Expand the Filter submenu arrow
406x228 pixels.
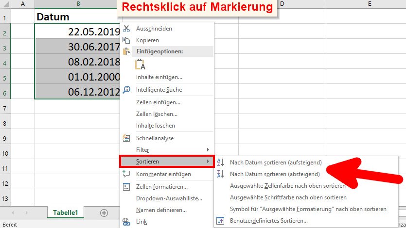(x=208, y=149)
